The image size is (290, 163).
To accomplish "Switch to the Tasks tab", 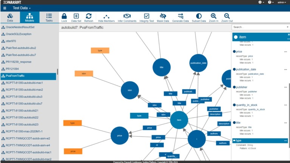I will pyautogui.click(x=49, y=17).
